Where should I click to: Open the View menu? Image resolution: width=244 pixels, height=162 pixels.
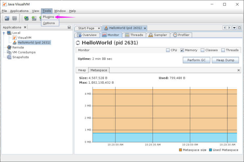36,11
